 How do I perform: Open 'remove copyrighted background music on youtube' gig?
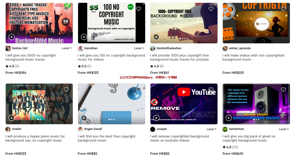point(179,138)
